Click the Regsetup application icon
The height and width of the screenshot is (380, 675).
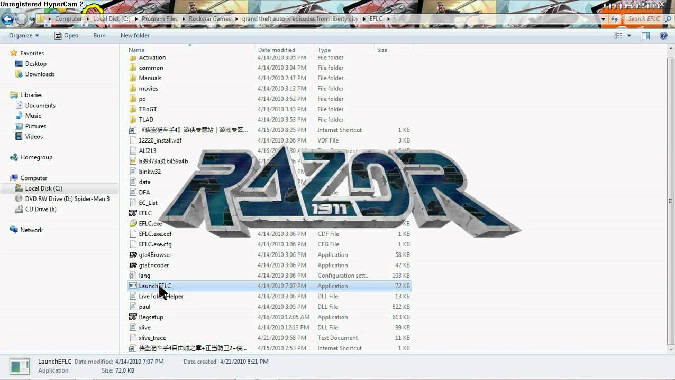133,317
